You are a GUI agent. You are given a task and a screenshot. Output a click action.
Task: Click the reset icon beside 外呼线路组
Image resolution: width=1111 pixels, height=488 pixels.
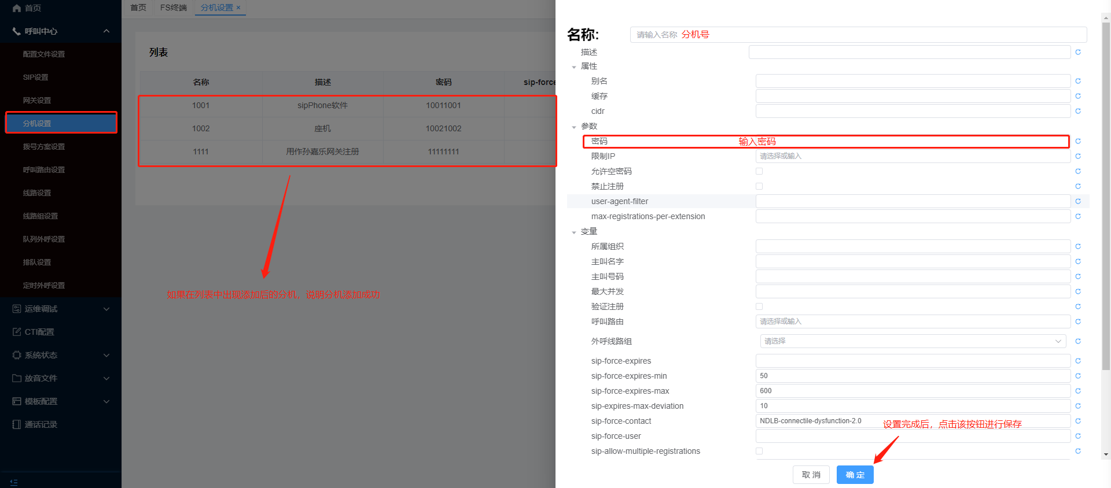pyautogui.click(x=1078, y=341)
